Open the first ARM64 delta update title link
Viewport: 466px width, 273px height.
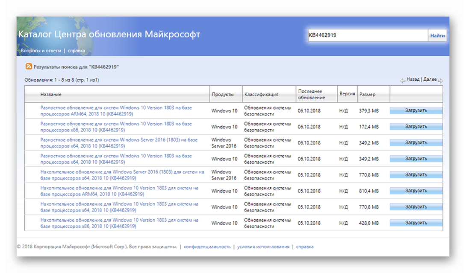[116, 111]
